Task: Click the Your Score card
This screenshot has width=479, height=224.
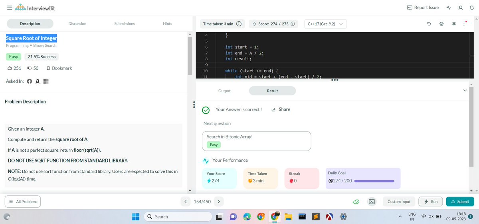Action: [x=220, y=178]
